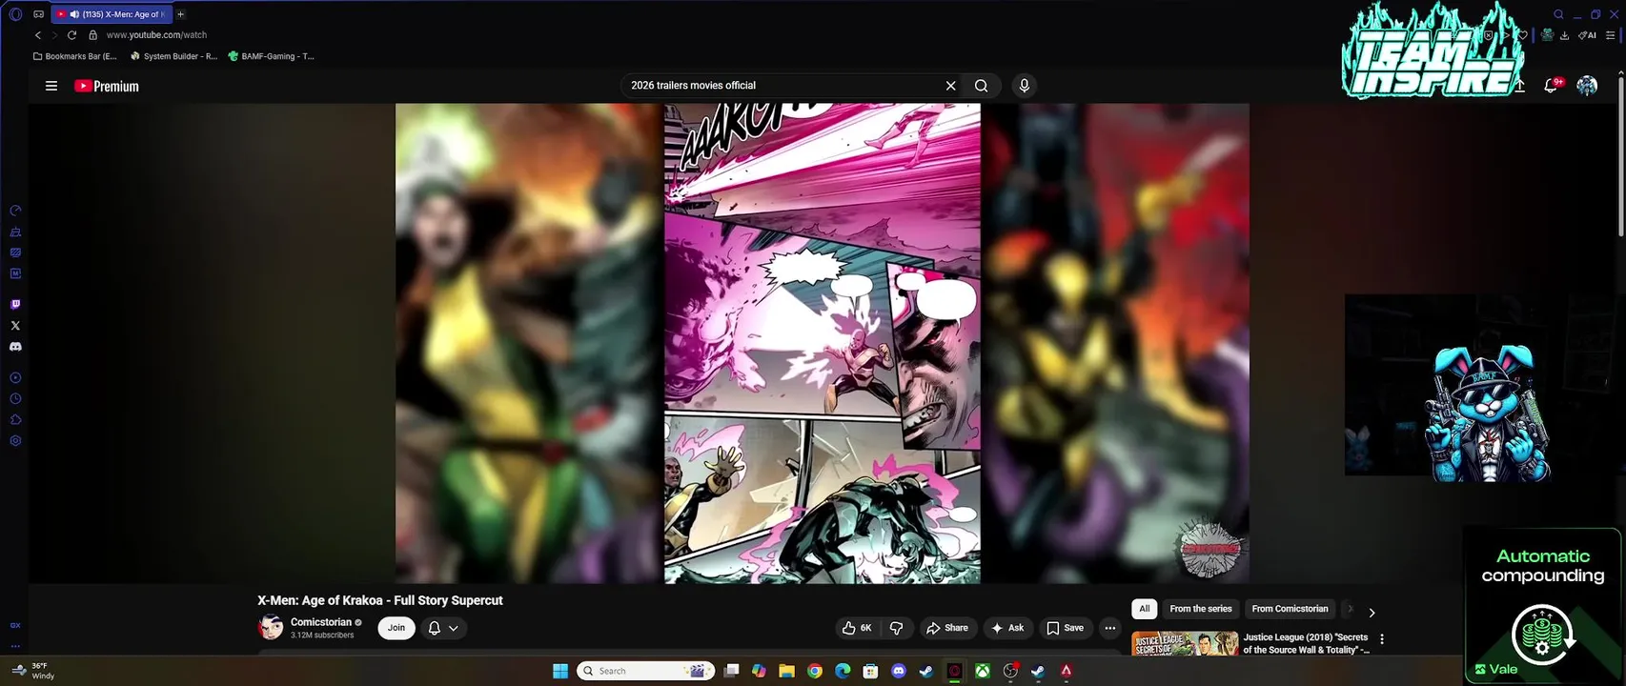
Task: Click the video player comic panel
Action: [x=822, y=343]
